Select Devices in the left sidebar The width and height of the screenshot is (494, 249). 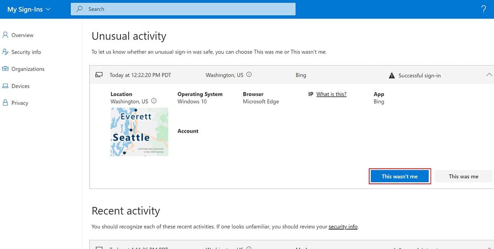click(x=21, y=86)
